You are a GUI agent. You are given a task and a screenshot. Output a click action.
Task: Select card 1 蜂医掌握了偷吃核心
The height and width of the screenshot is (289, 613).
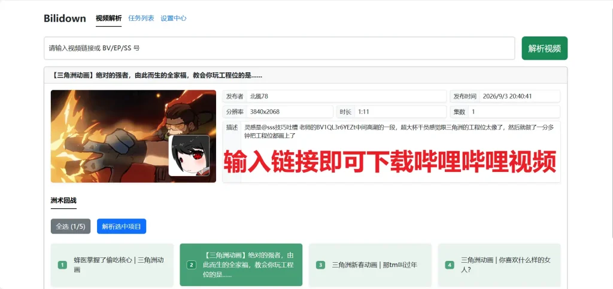[x=112, y=265]
